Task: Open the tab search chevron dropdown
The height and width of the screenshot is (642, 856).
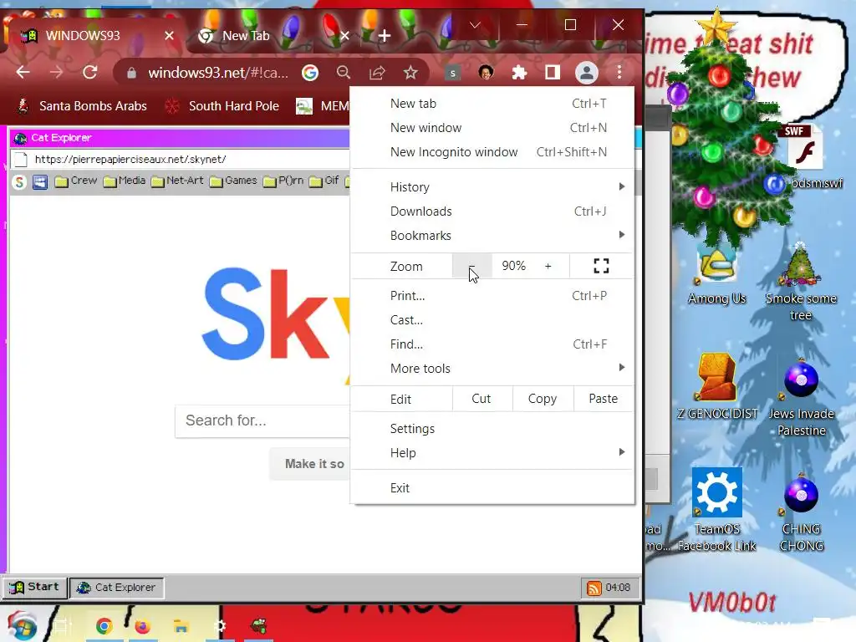Action: pos(475,25)
